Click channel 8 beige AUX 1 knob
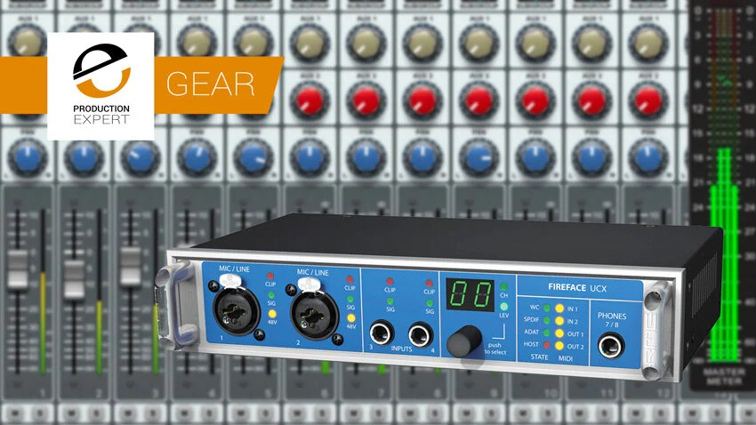Screen dimensions: 756x425 tap(422, 42)
